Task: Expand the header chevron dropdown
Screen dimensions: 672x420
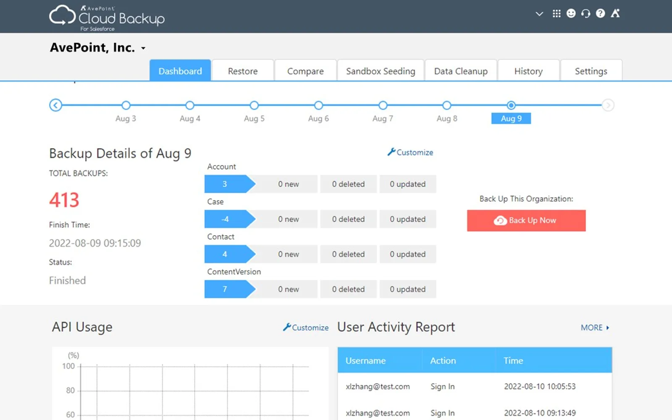Action: pos(539,14)
